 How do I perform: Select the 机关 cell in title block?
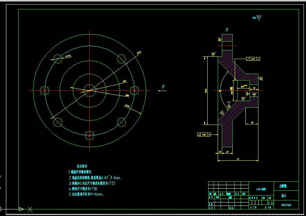pos(283,196)
